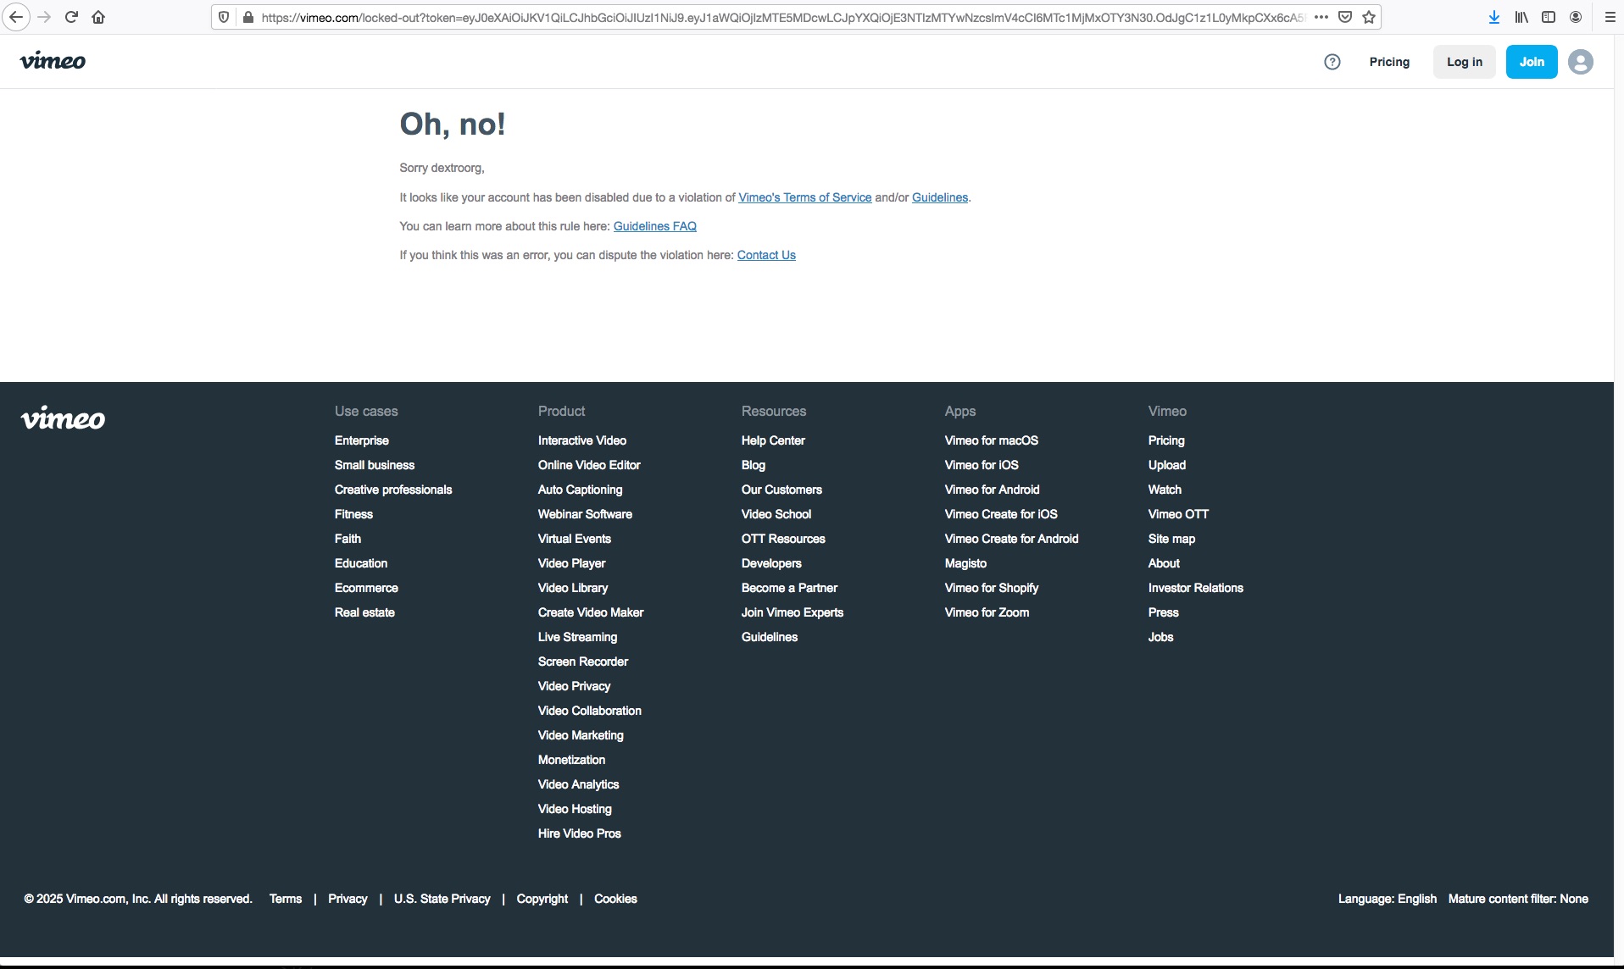The width and height of the screenshot is (1624, 969).
Task: Open page actions three-dots menu
Action: coord(1321,17)
